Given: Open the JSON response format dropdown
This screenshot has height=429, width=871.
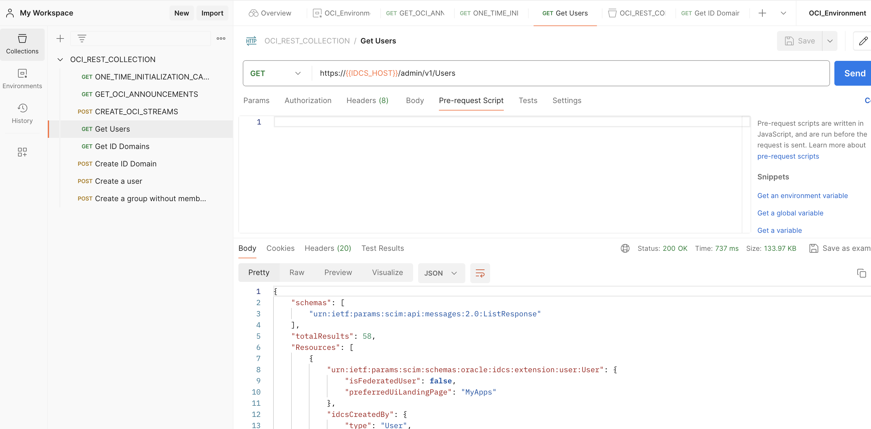Looking at the screenshot, I should coord(441,273).
